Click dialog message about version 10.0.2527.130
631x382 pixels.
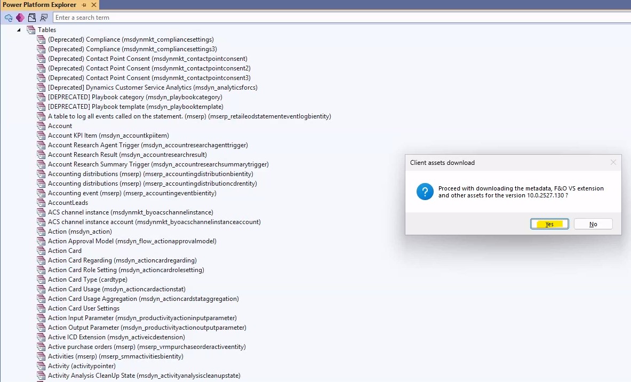pos(521,192)
